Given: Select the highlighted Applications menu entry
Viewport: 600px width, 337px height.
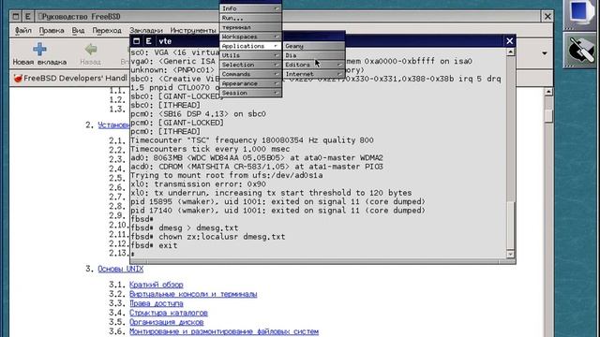Looking at the screenshot, I should point(250,46).
